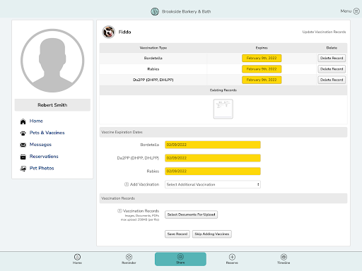The image size is (362, 271).
Task: Go to Reservations in the sidebar
Action: pos(44,156)
